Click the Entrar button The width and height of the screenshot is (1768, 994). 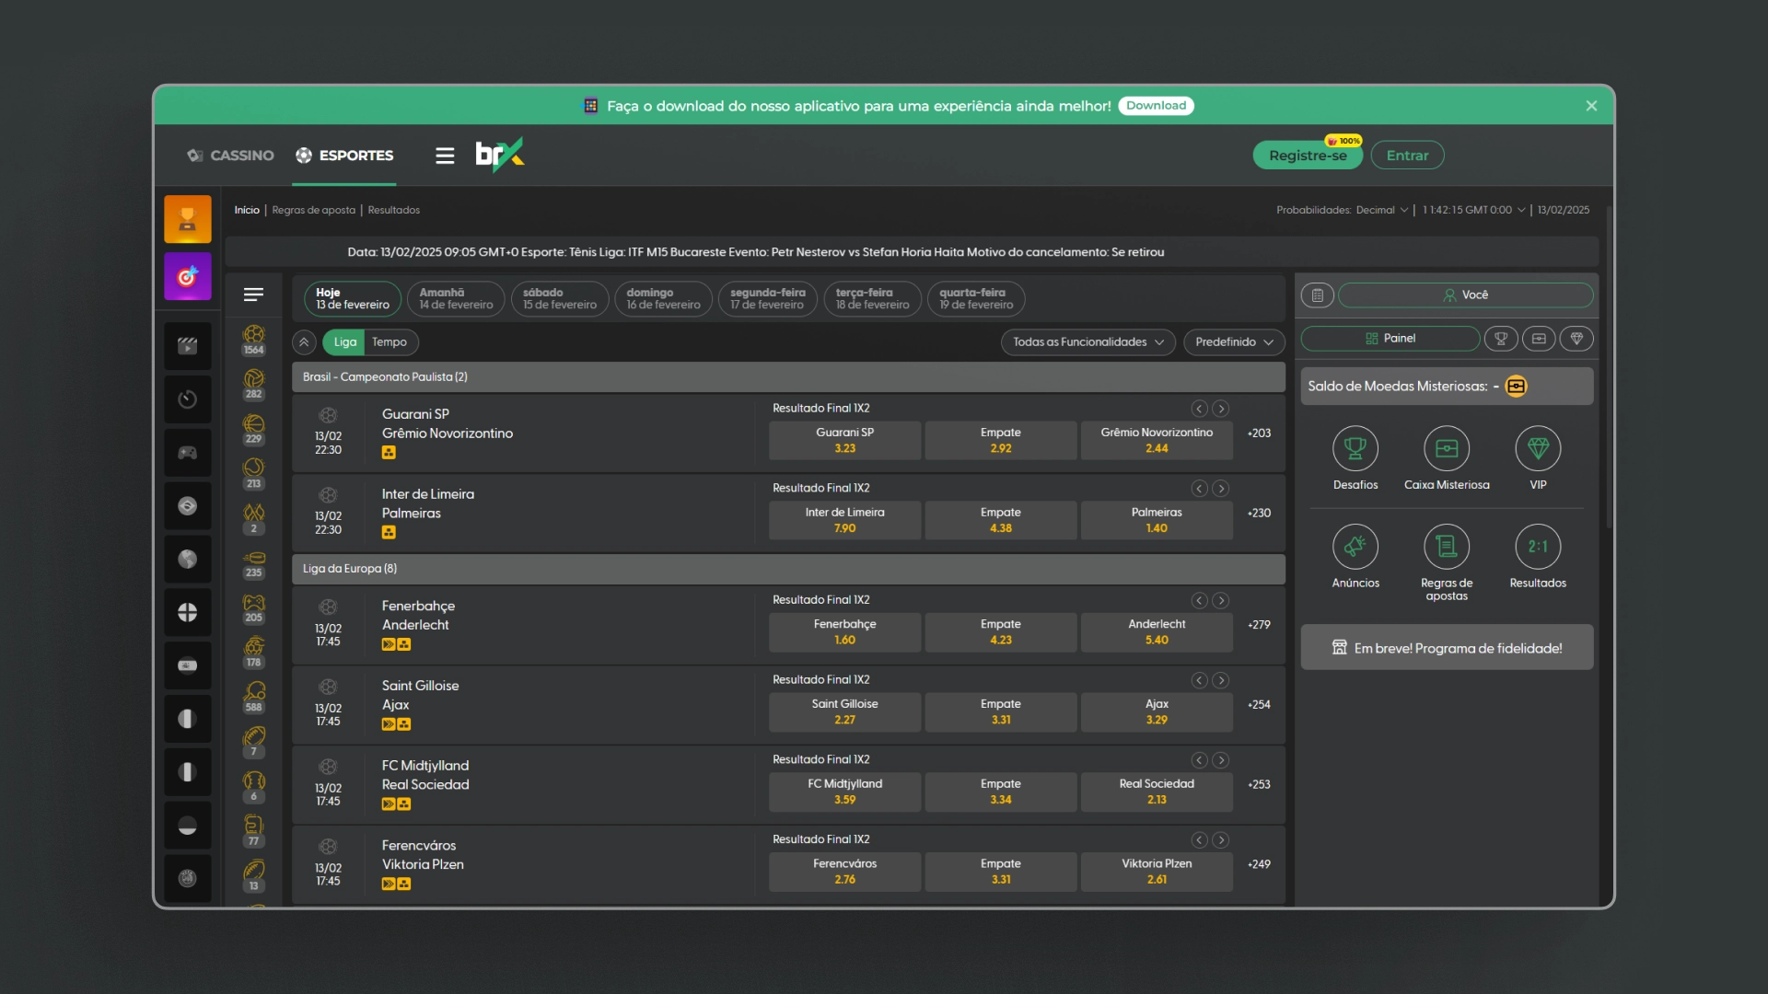click(1407, 156)
